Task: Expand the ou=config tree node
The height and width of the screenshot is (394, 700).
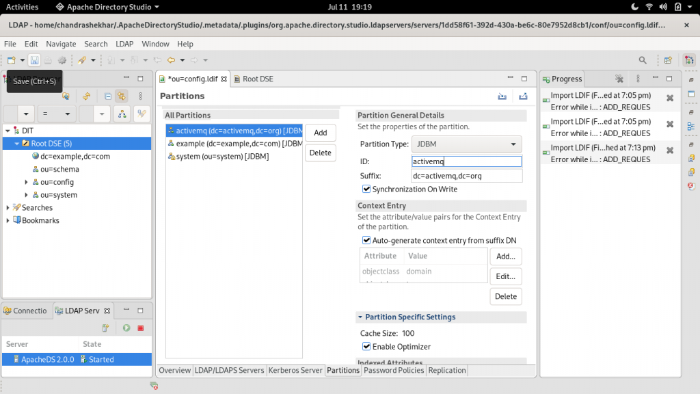Action: [27, 182]
